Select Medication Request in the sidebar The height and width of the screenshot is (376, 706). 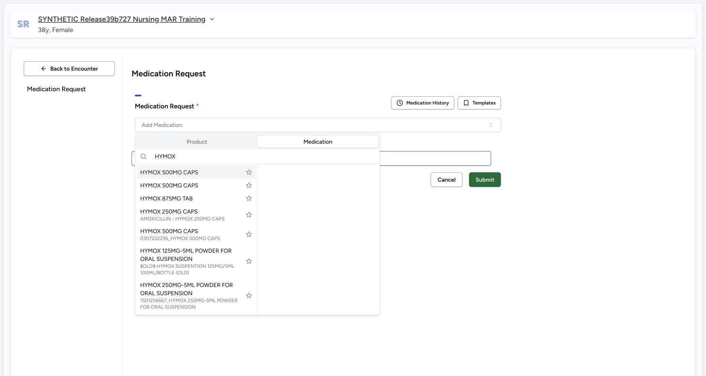point(56,89)
